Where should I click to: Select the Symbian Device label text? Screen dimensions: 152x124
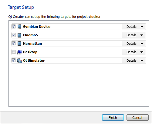(x=37, y=27)
